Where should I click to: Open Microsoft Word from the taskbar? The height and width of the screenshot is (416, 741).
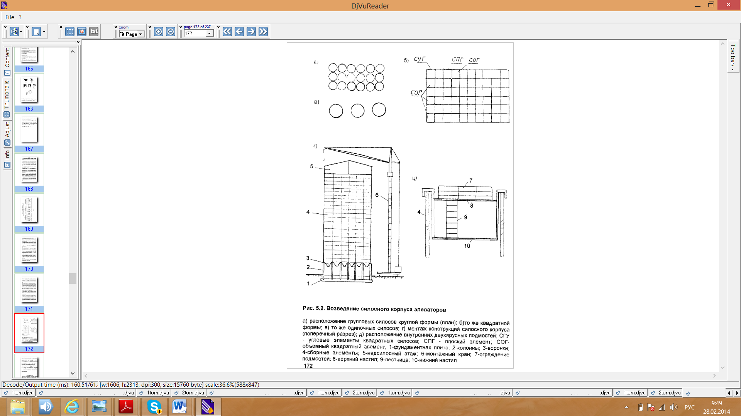pyautogui.click(x=180, y=407)
